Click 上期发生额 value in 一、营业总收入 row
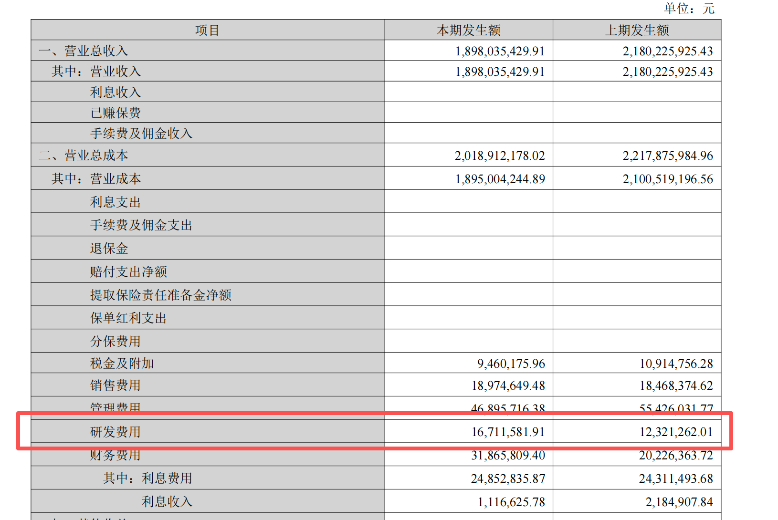 click(668, 51)
